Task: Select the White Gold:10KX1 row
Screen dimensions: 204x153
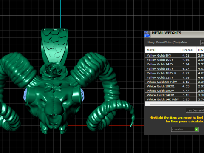Action: tap(175, 86)
